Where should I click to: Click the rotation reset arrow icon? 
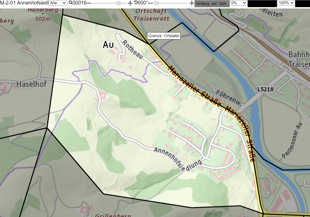click(136, 3)
